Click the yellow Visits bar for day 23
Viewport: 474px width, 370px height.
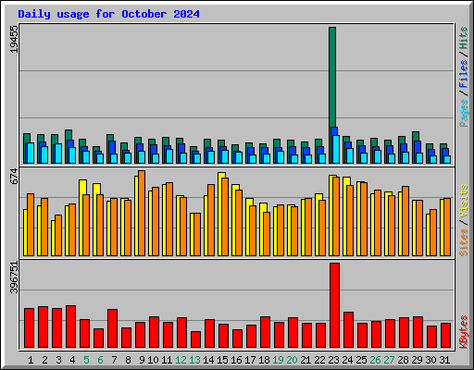pyautogui.click(x=331, y=216)
